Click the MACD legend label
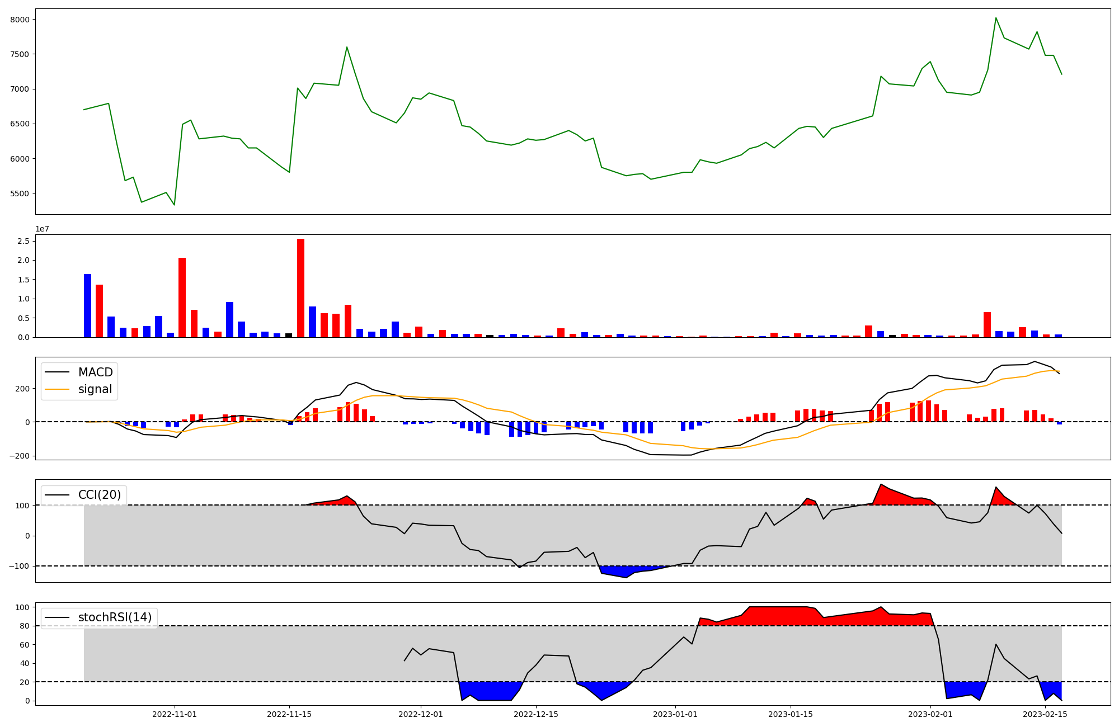Screen dimensions: 1119x727 pos(95,372)
